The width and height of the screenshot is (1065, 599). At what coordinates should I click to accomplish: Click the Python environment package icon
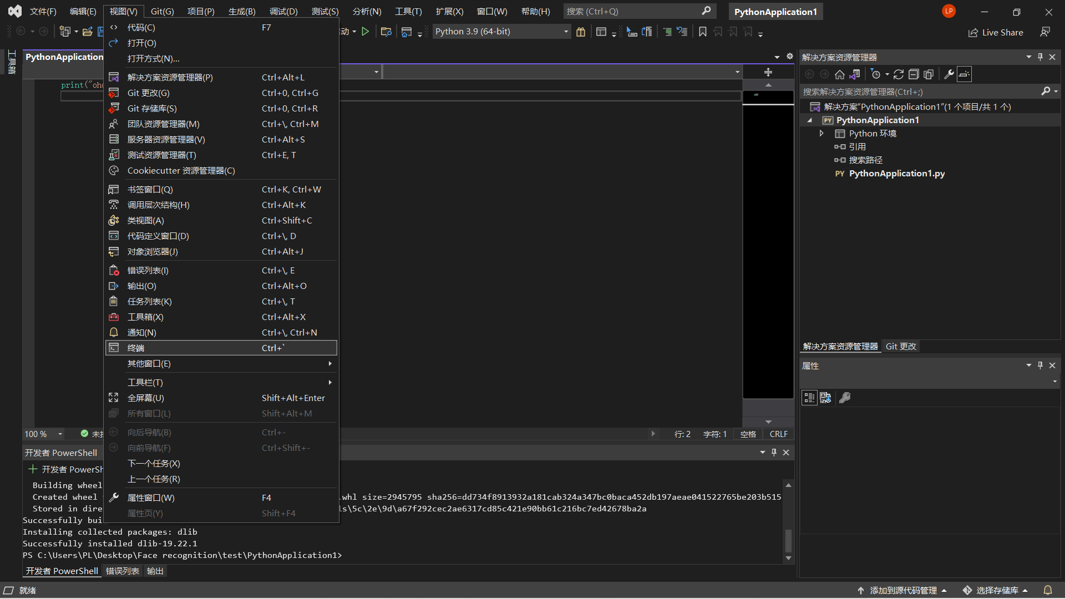pyautogui.click(x=581, y=32)
